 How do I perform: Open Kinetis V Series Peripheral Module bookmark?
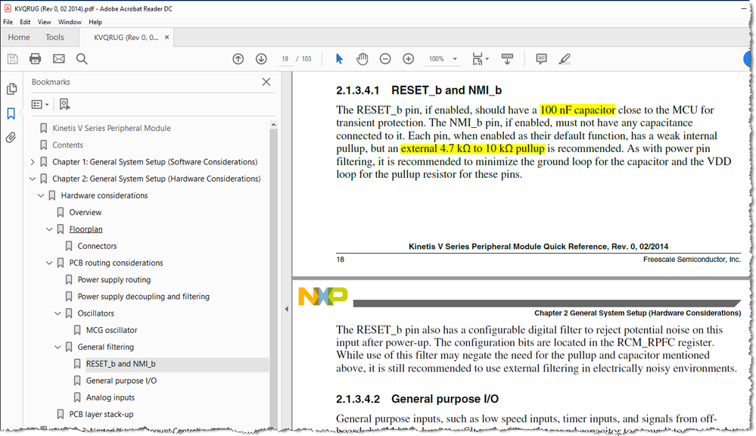coord(111,128)
